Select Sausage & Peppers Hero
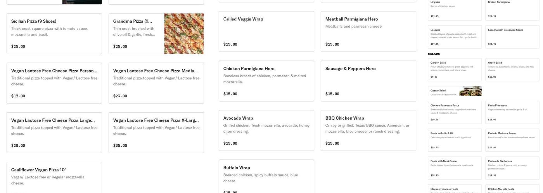The height and width of the screenshot is (193, 543). coord(368,81)
